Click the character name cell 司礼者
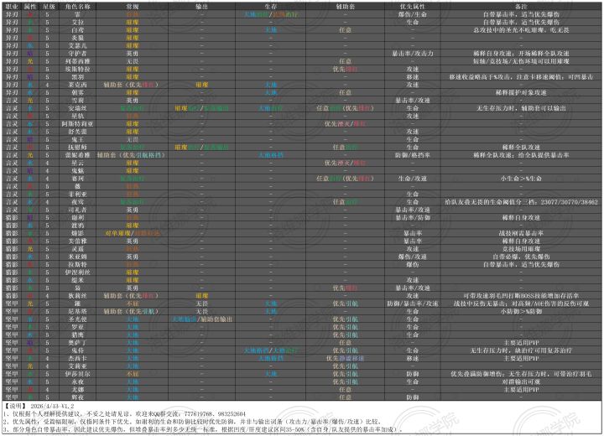This screenshot has width=604, height=436. pyautogui.click(x=77, y=210)
